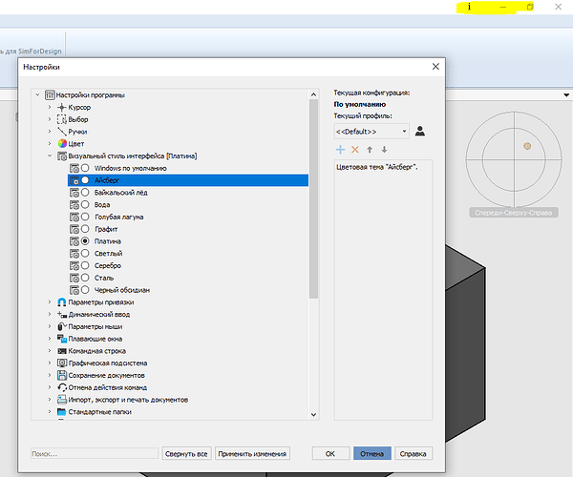Close the Настройки dialog
The height and width of the screenshot is (477, 573).
tap(435, 67)
